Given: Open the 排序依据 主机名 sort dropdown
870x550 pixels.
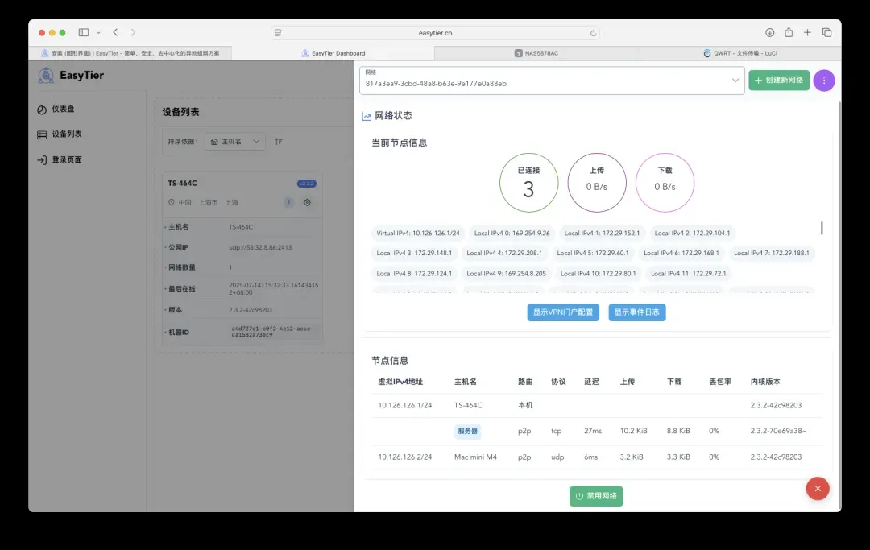Looking at the screenshot, I should tap(235, 142).
